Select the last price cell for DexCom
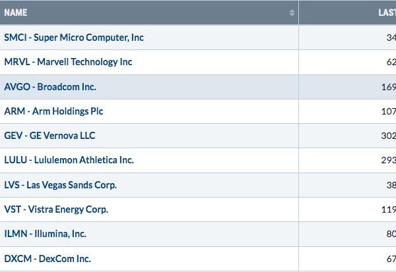 [391, 259]
